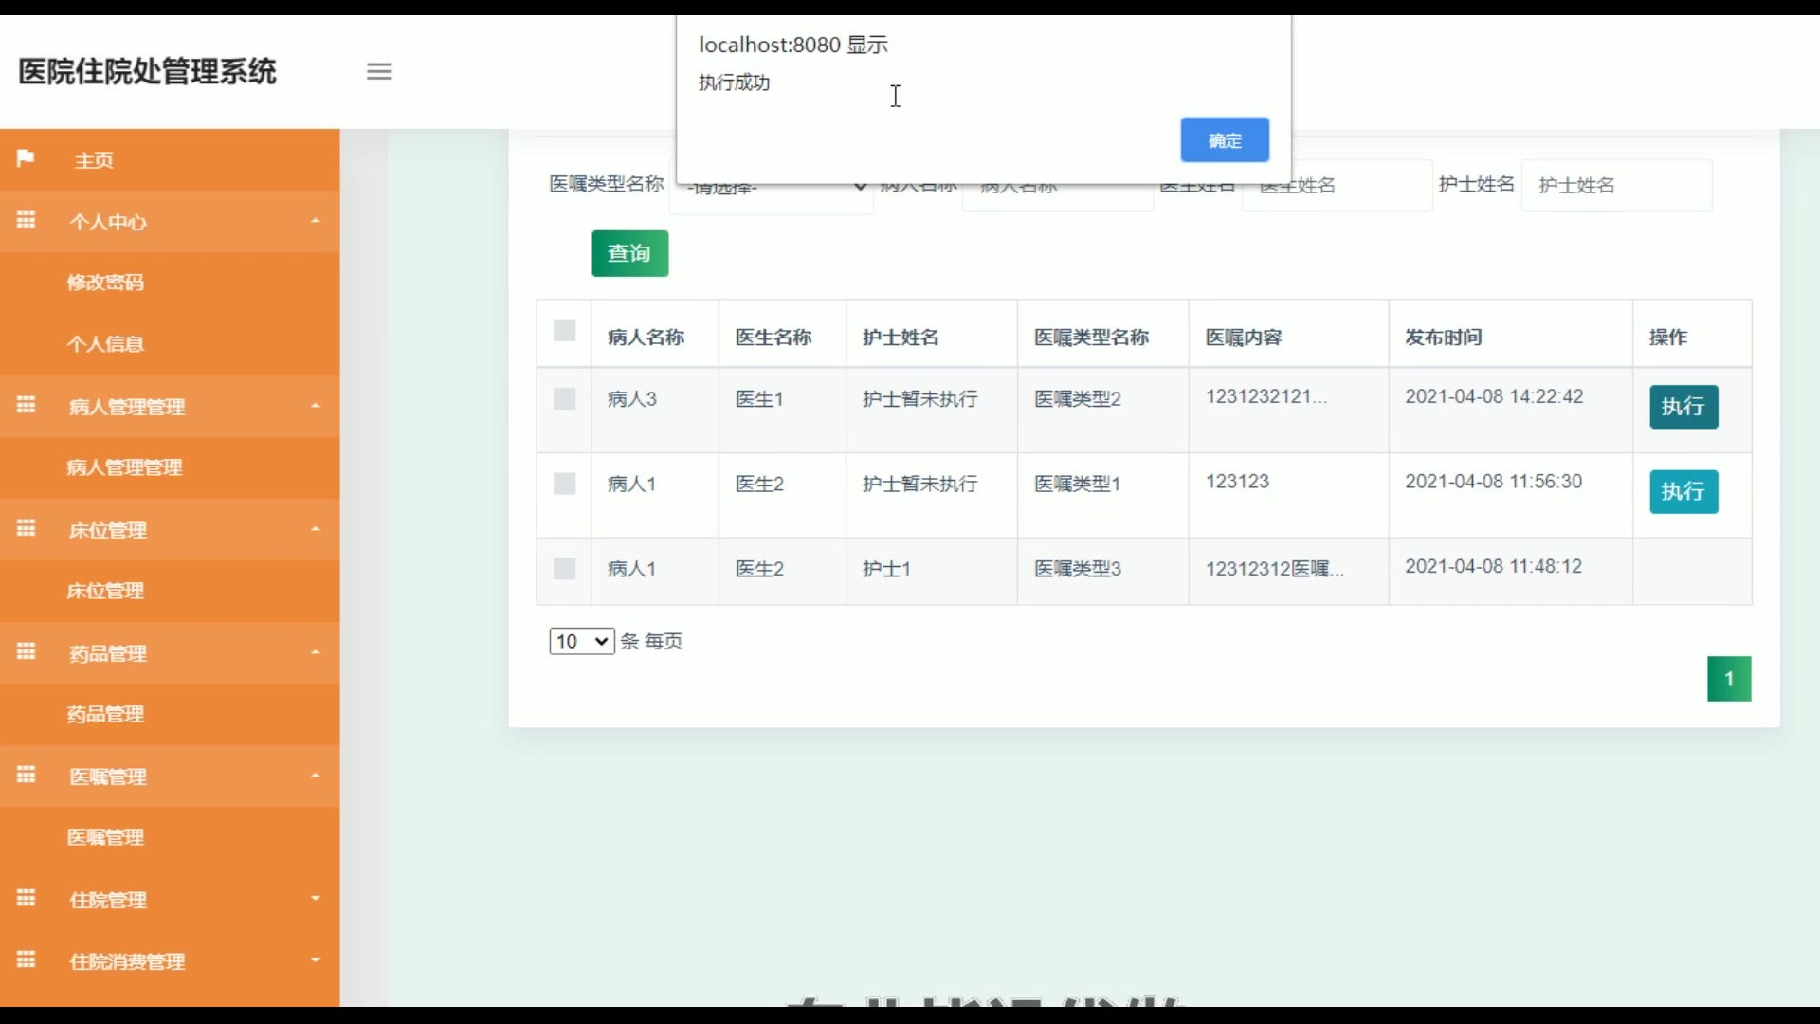This screenshot has width=1820, height=1024.
Task: Collapse the 病人管理管理 section arrow
Action: tap(316, 406)
